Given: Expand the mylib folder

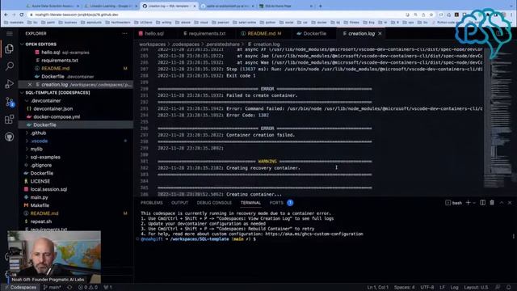Looking at the screenshot, I should [36, 149].
